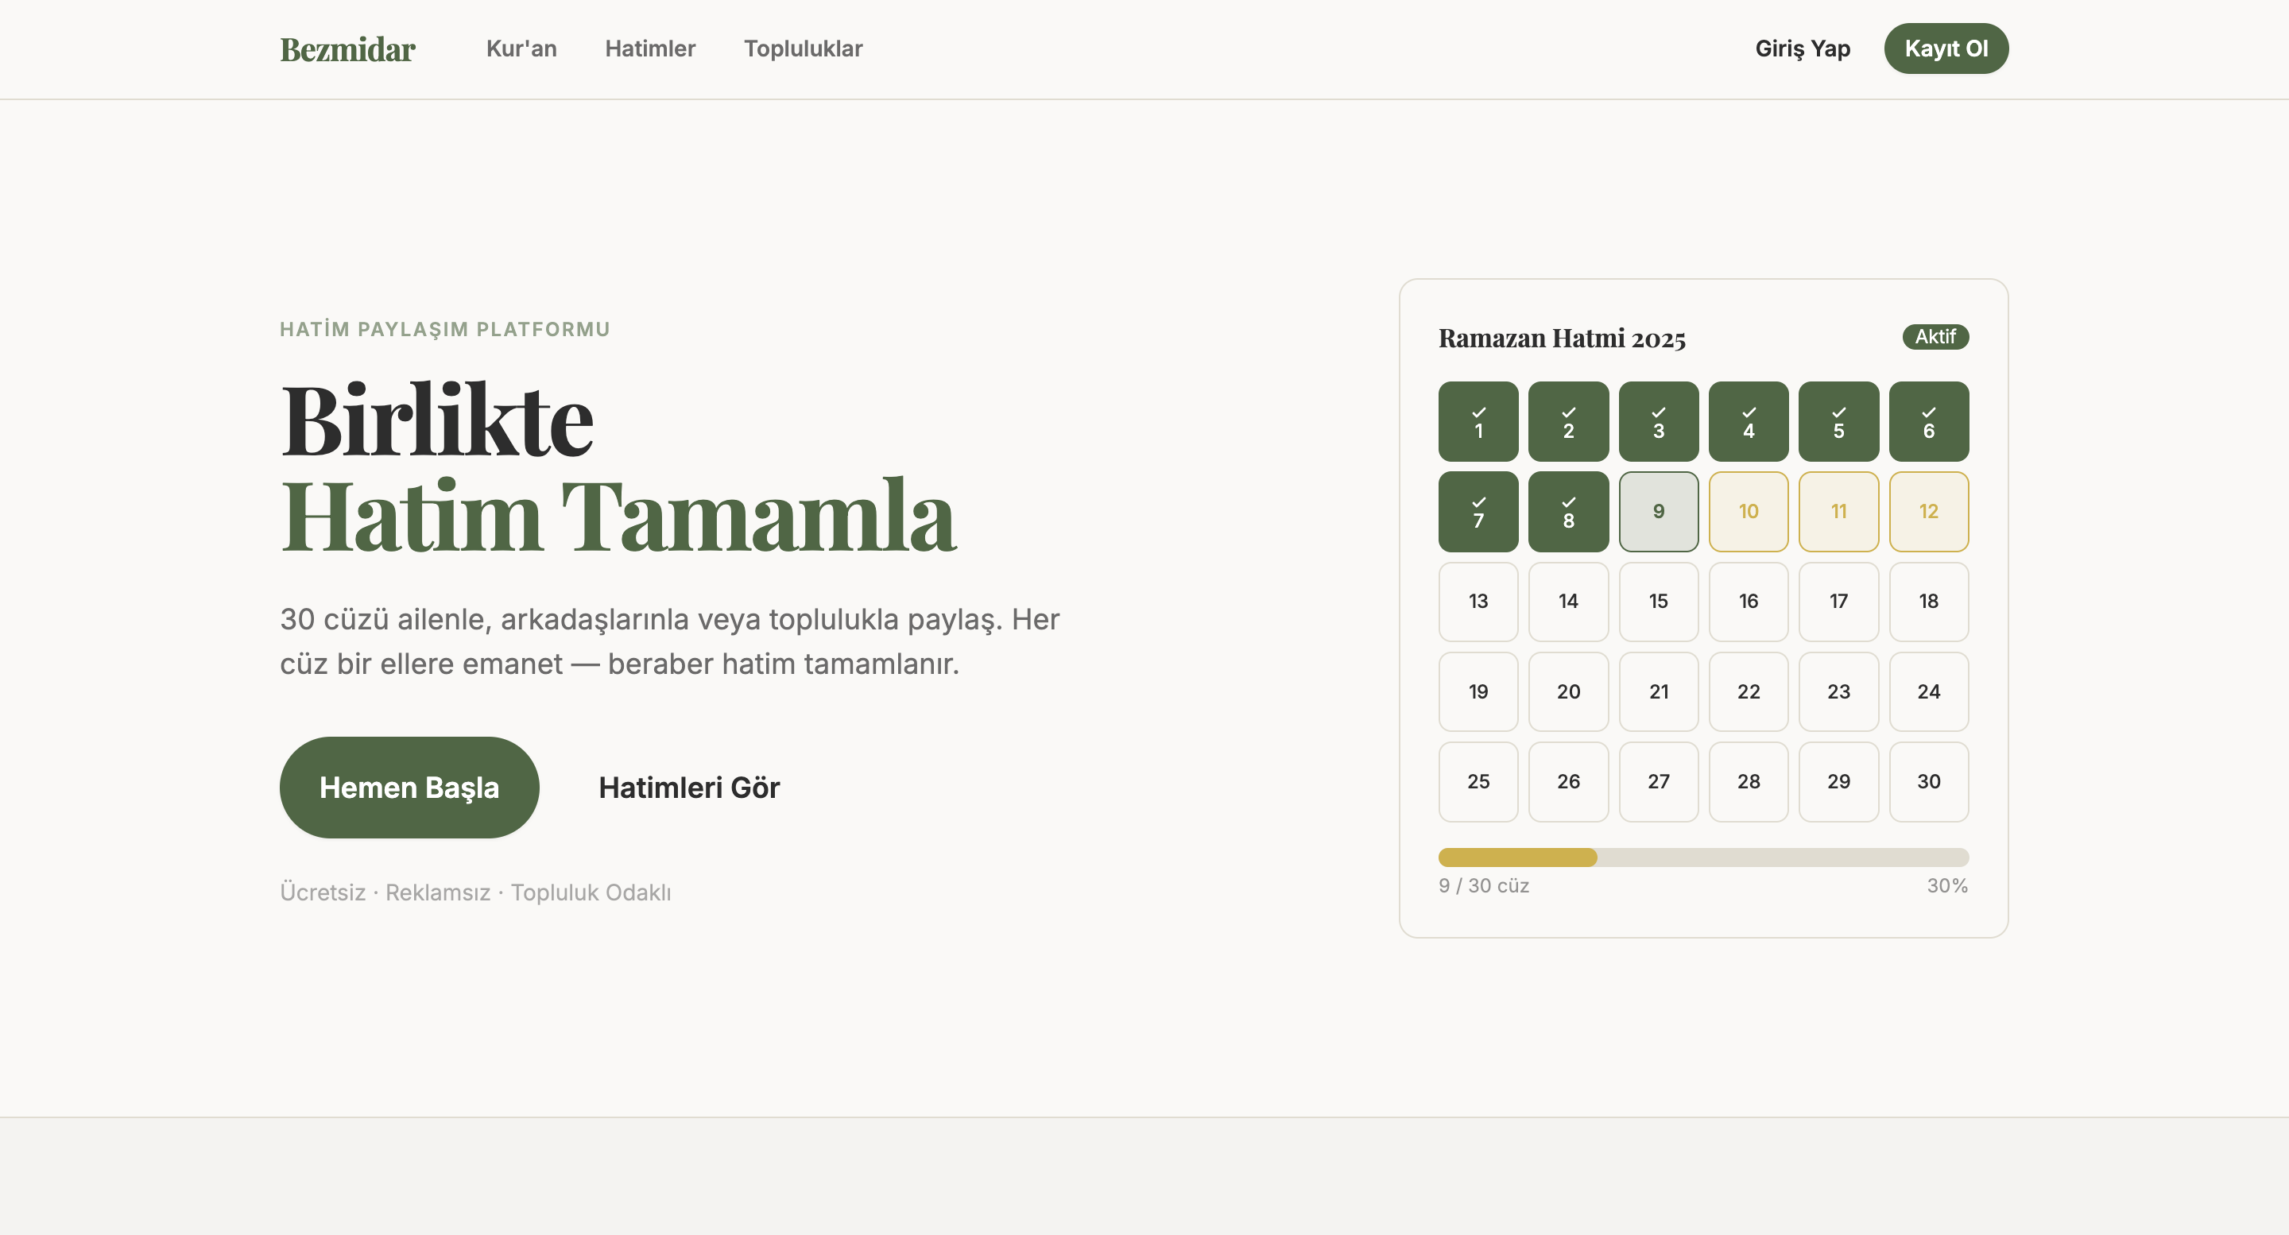Open the Topluluklar nav link

[804, 48]
